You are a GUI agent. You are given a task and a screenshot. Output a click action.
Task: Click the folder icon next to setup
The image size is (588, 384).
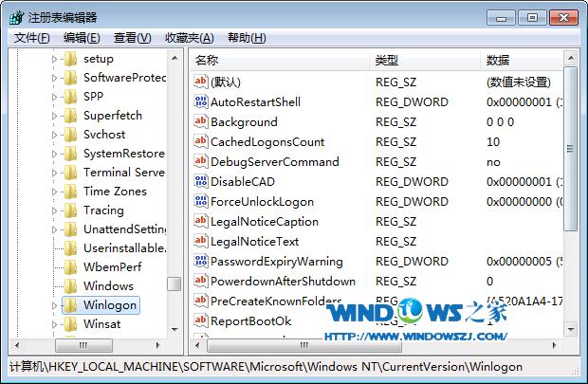click(x=70, y=59)
